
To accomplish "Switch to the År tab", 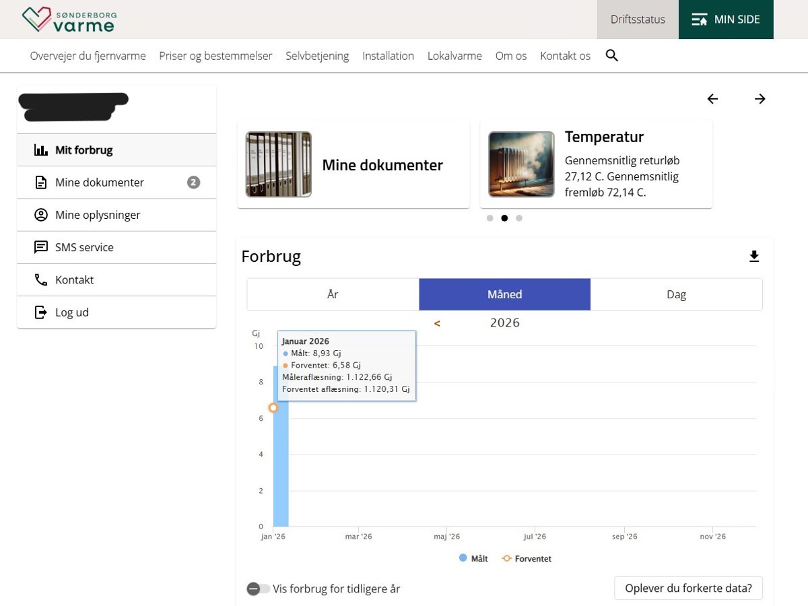I will point(333,294).
